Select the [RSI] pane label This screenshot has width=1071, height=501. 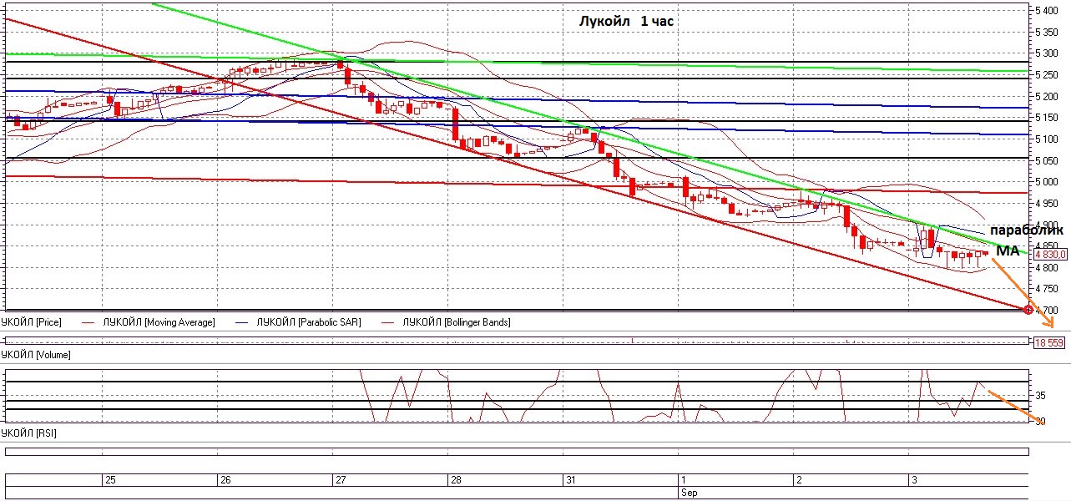coord(29,433)
